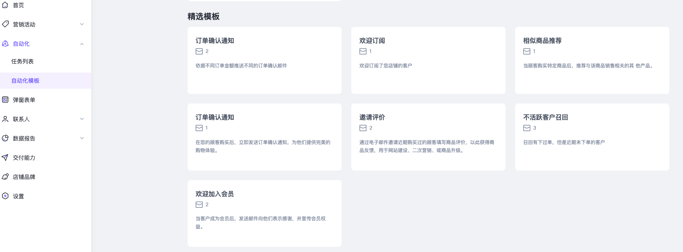Image resolution: width=683 pixels, height=252 pixels.
Task: Click the paper plane icon for 交付能力
Action: pos(5,158)
